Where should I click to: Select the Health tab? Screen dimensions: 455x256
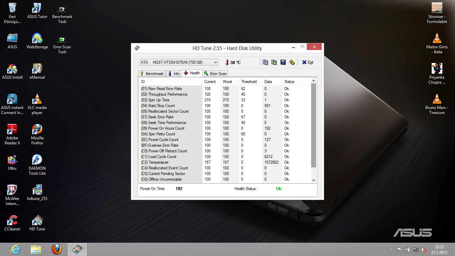click(192, 73)
